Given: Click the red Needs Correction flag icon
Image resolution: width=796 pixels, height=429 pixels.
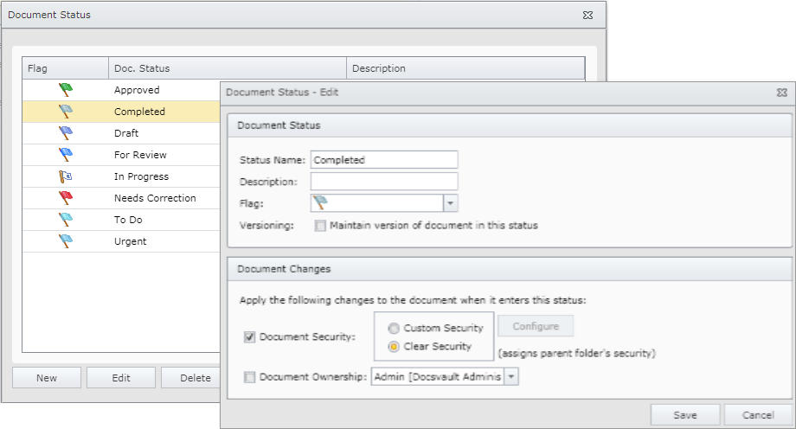Looking at the screenshot, I should (66, 198).
